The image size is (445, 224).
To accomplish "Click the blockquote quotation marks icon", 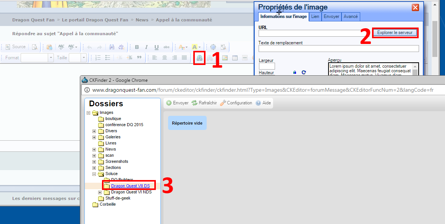I will pyautogui.click(x=139, y=58).
